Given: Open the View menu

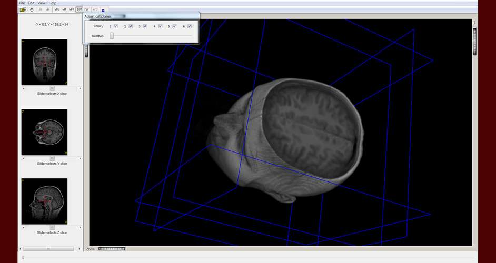Looking at the screenshot, I should [42, 3].
